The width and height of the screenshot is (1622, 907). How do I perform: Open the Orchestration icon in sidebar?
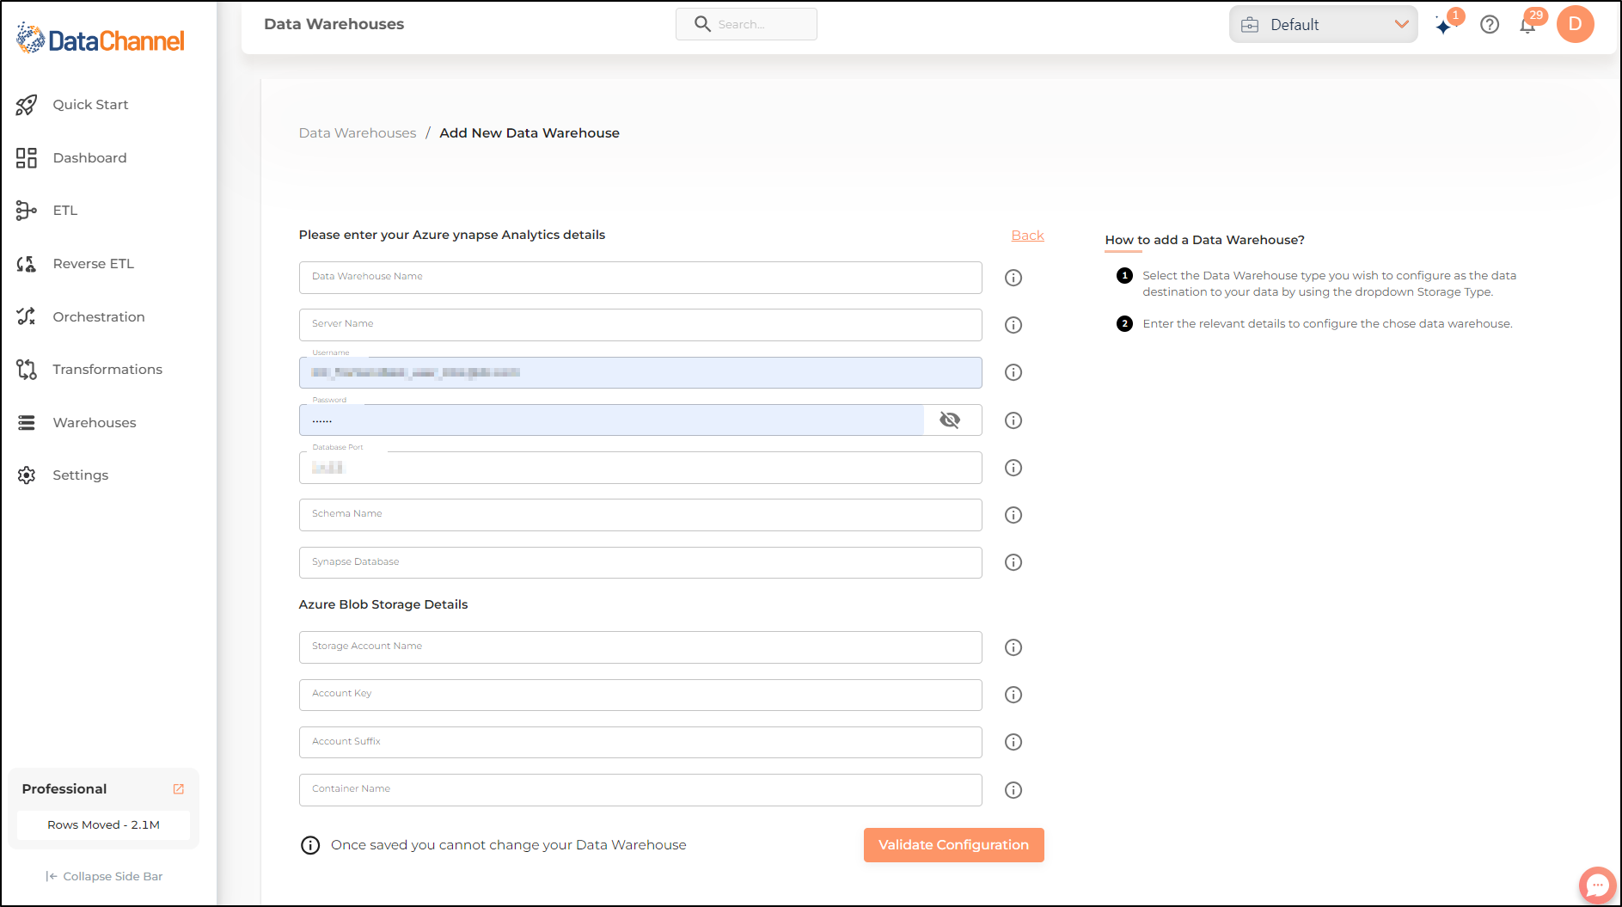(27, 316)
